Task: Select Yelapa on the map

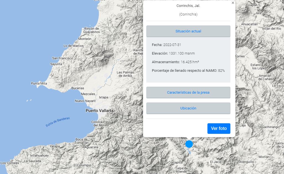Action: pos(55,146)
